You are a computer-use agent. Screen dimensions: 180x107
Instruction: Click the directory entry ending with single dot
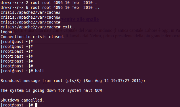click(49, 3)
